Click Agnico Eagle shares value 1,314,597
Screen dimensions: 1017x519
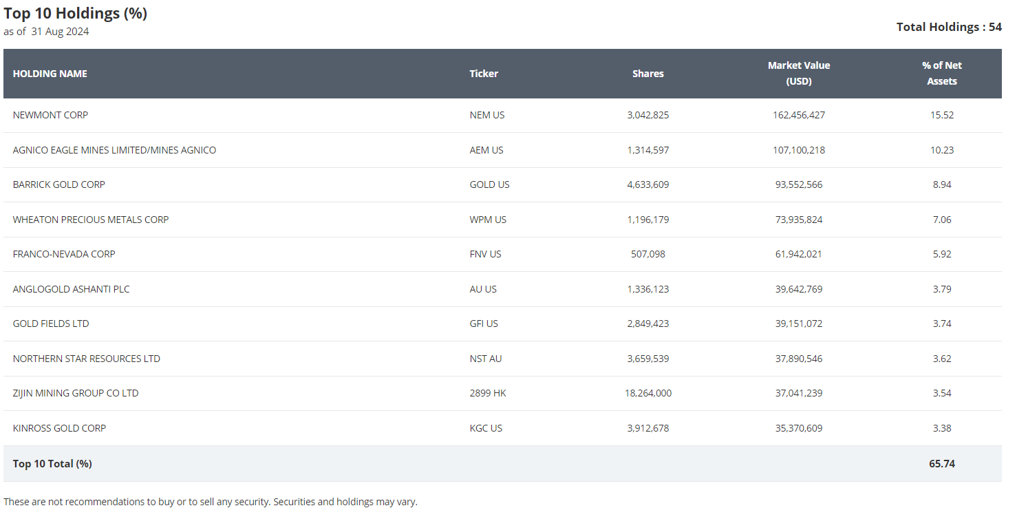(648, 150)
